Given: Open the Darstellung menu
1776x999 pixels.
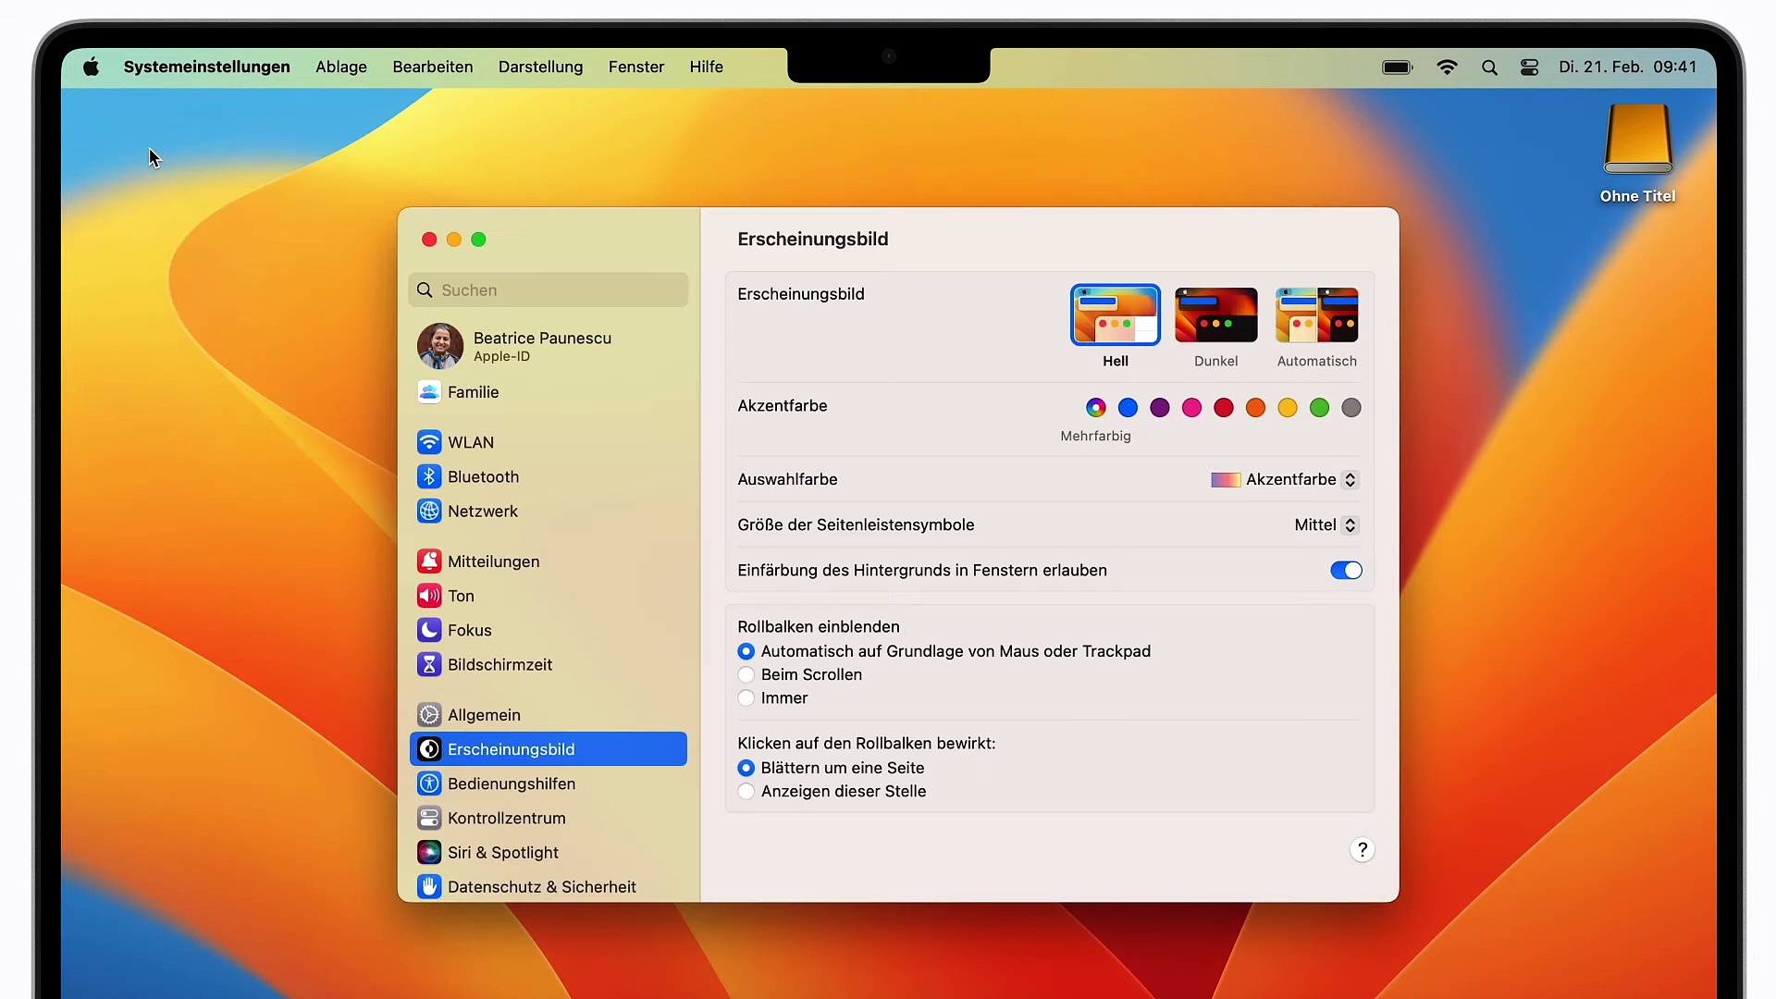Looking at the screenshot, I should point(540,67).
